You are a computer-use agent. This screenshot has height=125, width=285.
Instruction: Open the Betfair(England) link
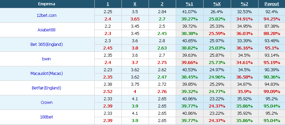(47, 88)
